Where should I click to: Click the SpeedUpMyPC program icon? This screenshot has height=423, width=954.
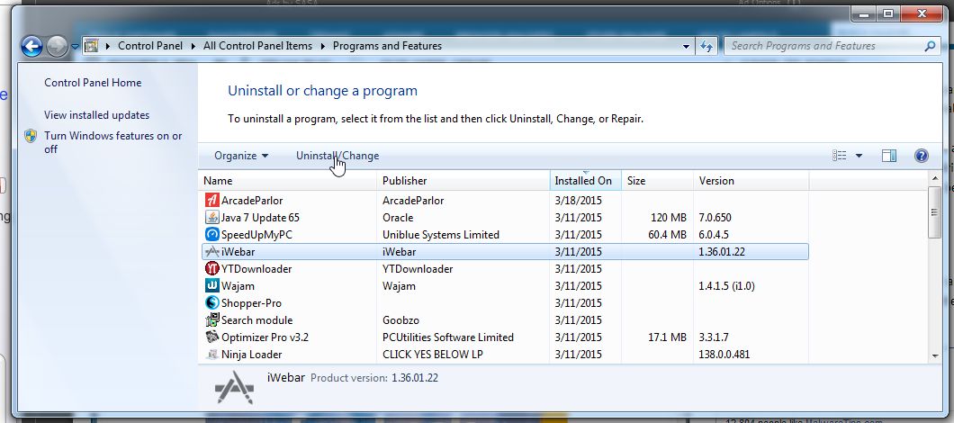tap(211, 234)
